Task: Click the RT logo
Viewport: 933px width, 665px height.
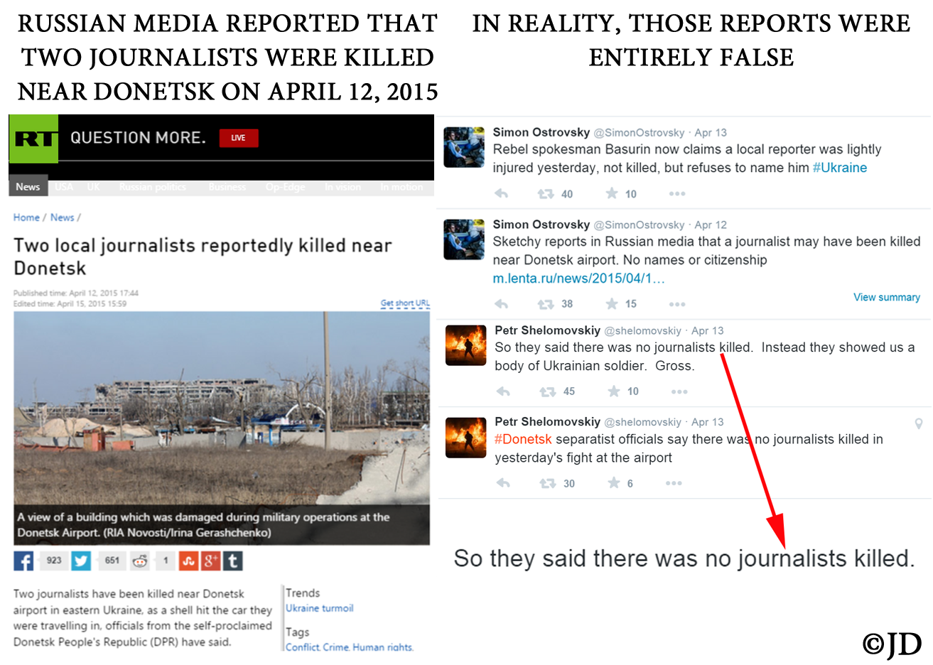Action: (x=33, y=138)
